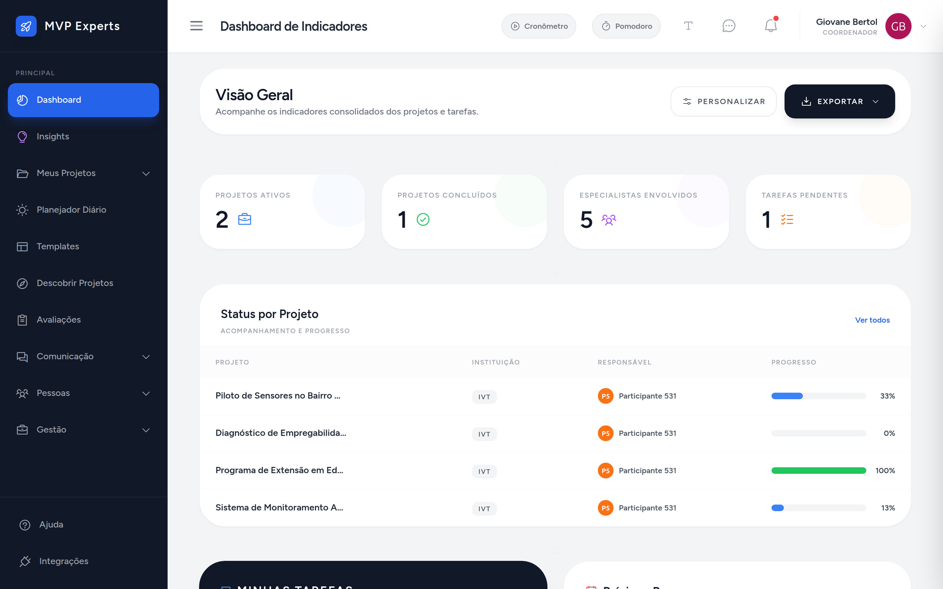Open project Piloto de Sensores no Bairro
Image resolution: width=943 pixels, height=589 pixels.
[278, 396]
